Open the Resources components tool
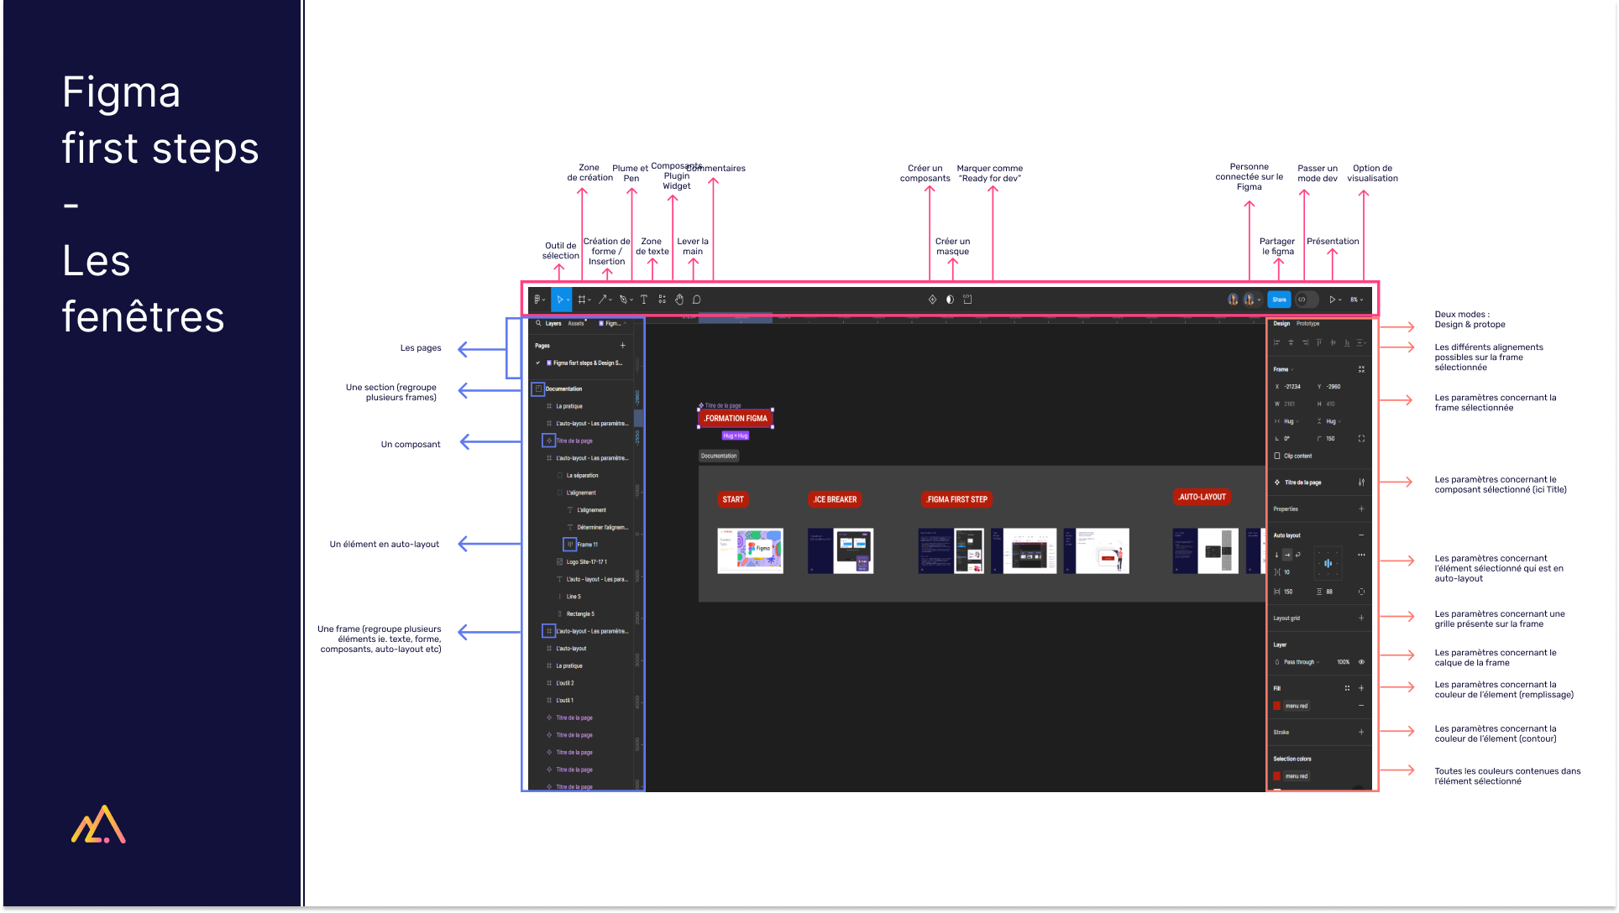Screen dimensions: 1619x913 (662, 300)
